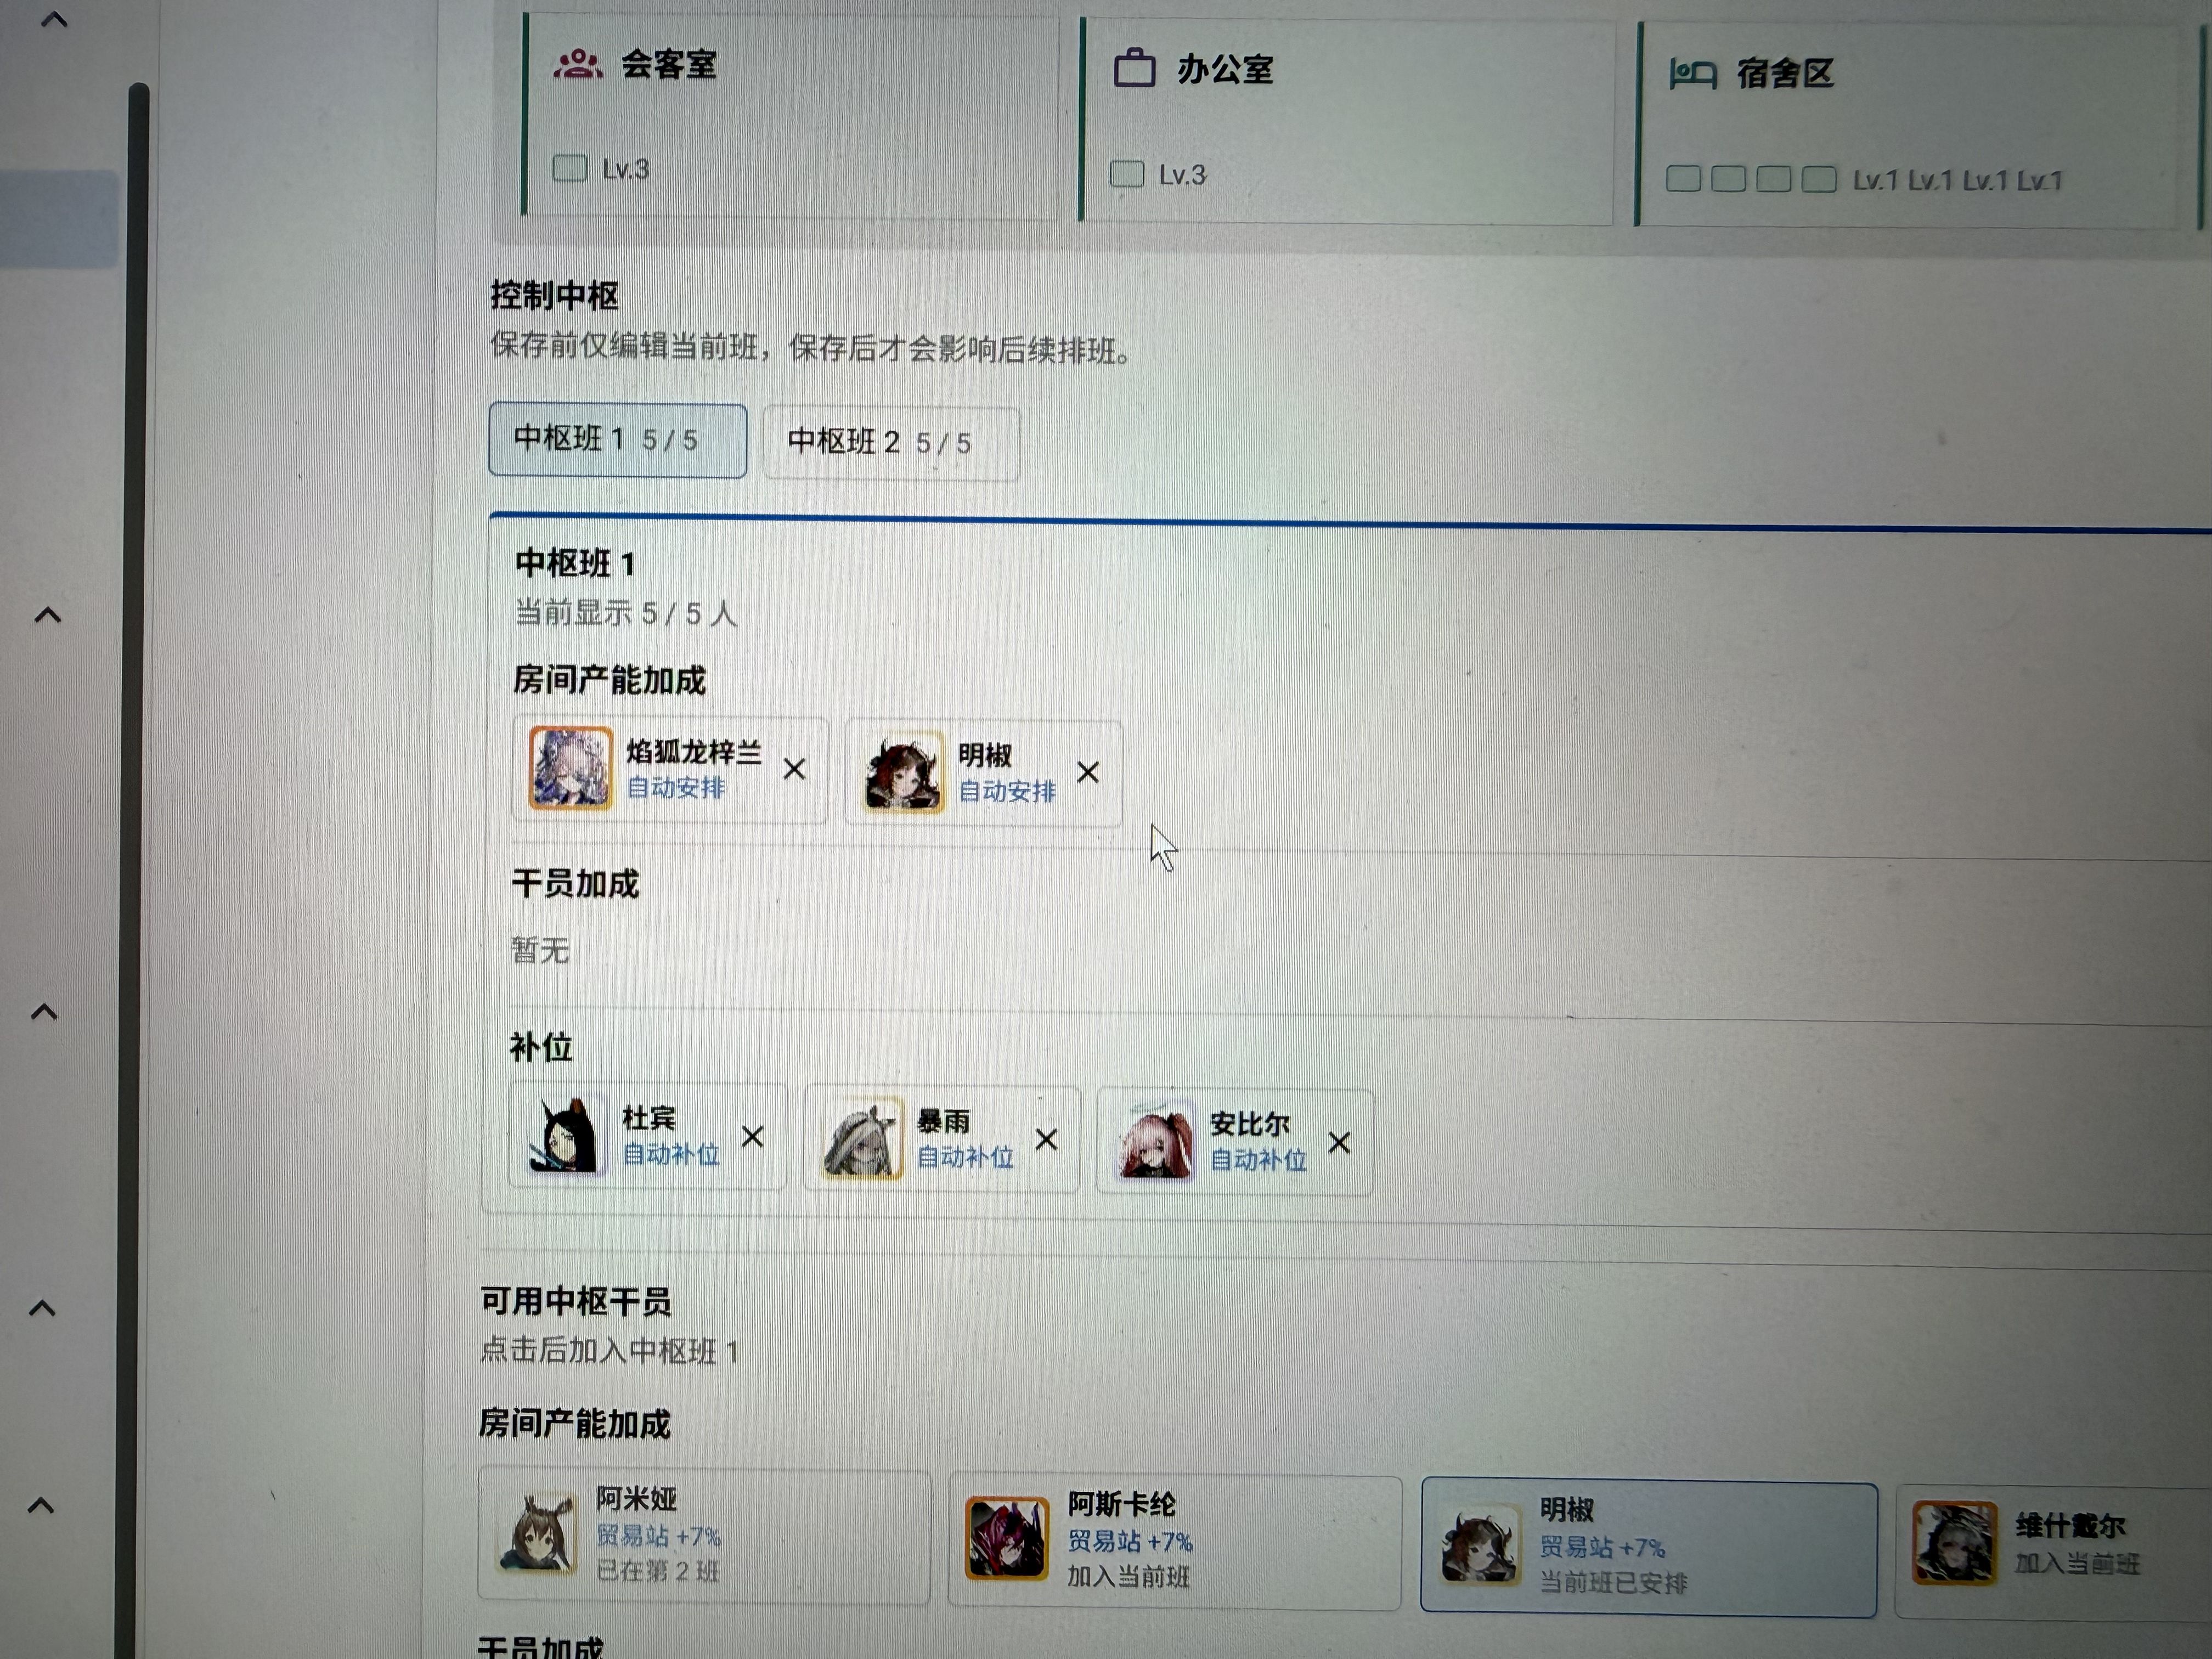Click the 办公室 briefcase icon
This screenshot has height=1659, width=2212.
click(1134, 68)
